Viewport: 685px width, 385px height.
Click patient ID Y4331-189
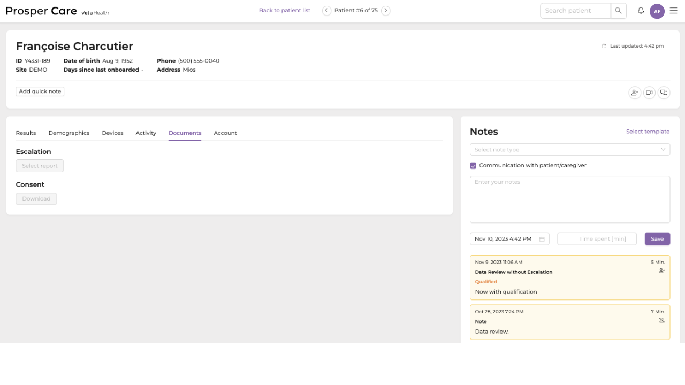click(37, 61)
